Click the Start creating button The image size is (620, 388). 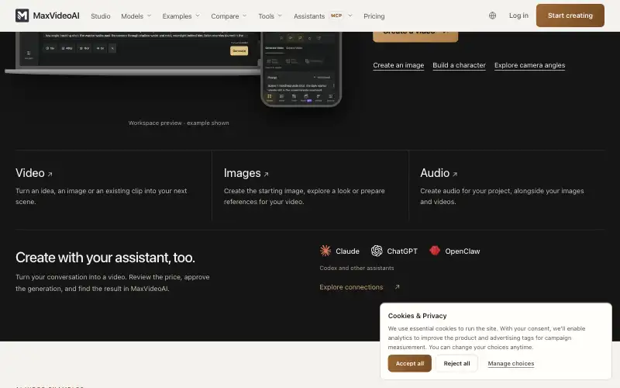coord(570,16)
